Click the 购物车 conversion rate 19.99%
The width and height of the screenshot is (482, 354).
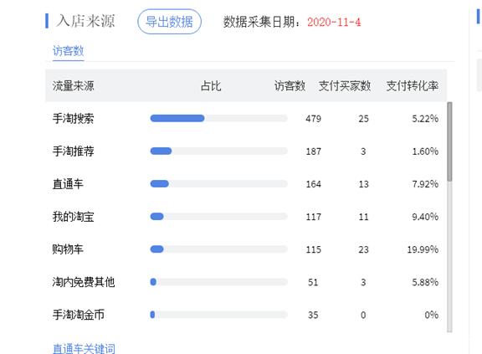pyautogui.click(x=423, y=249)
